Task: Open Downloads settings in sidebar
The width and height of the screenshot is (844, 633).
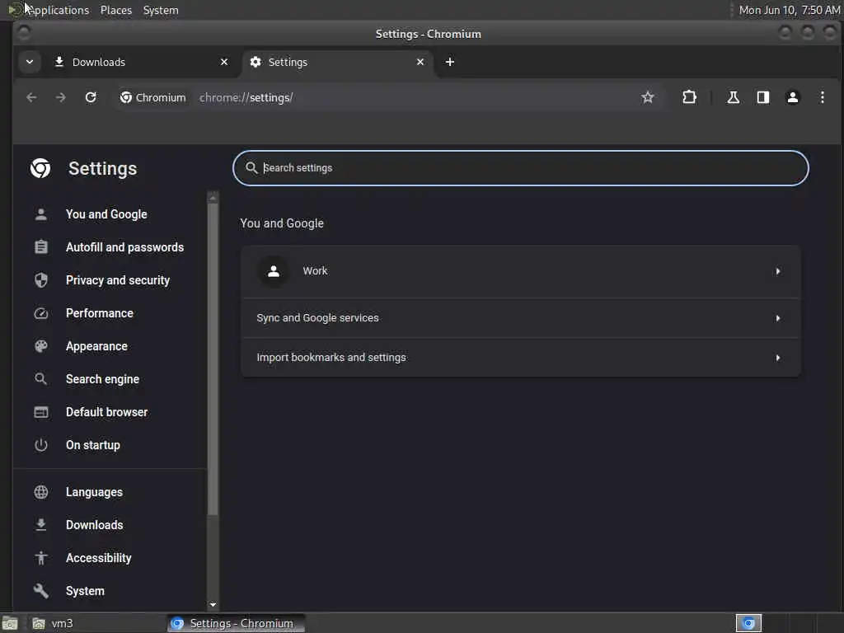Action: 94,525
